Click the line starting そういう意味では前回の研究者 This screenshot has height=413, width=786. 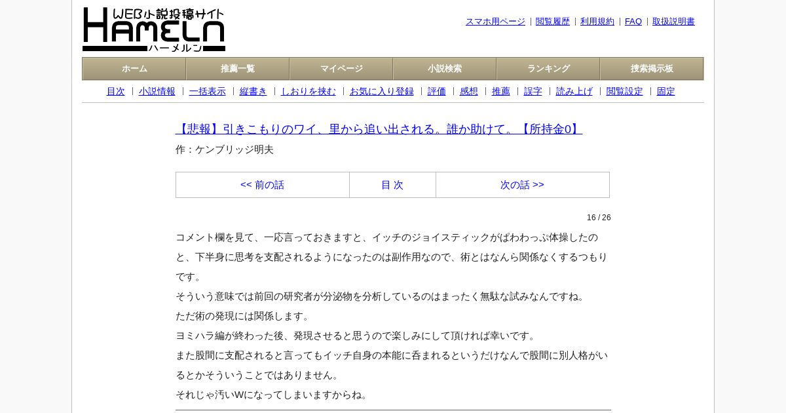(x=381, y=296)
